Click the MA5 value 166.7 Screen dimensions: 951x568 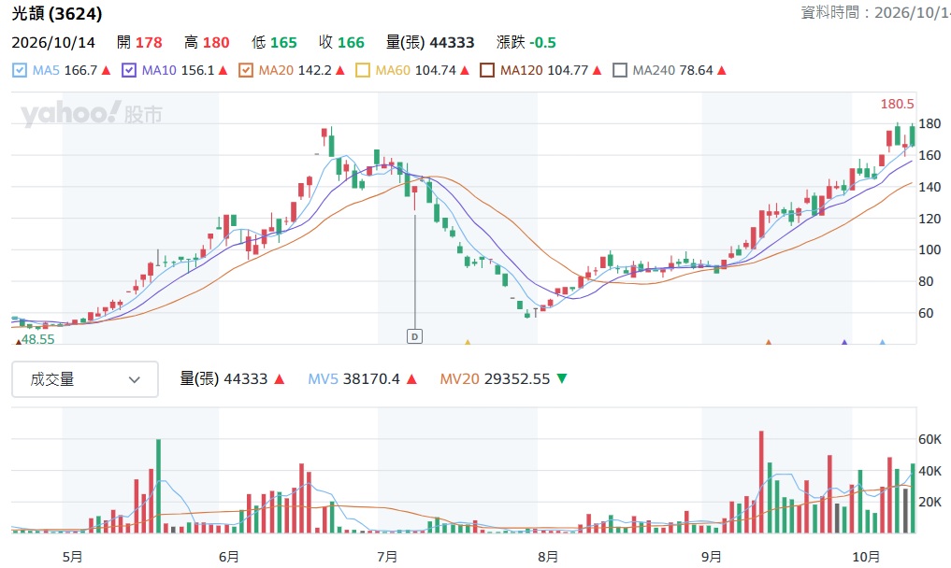(x=80, y=70)
